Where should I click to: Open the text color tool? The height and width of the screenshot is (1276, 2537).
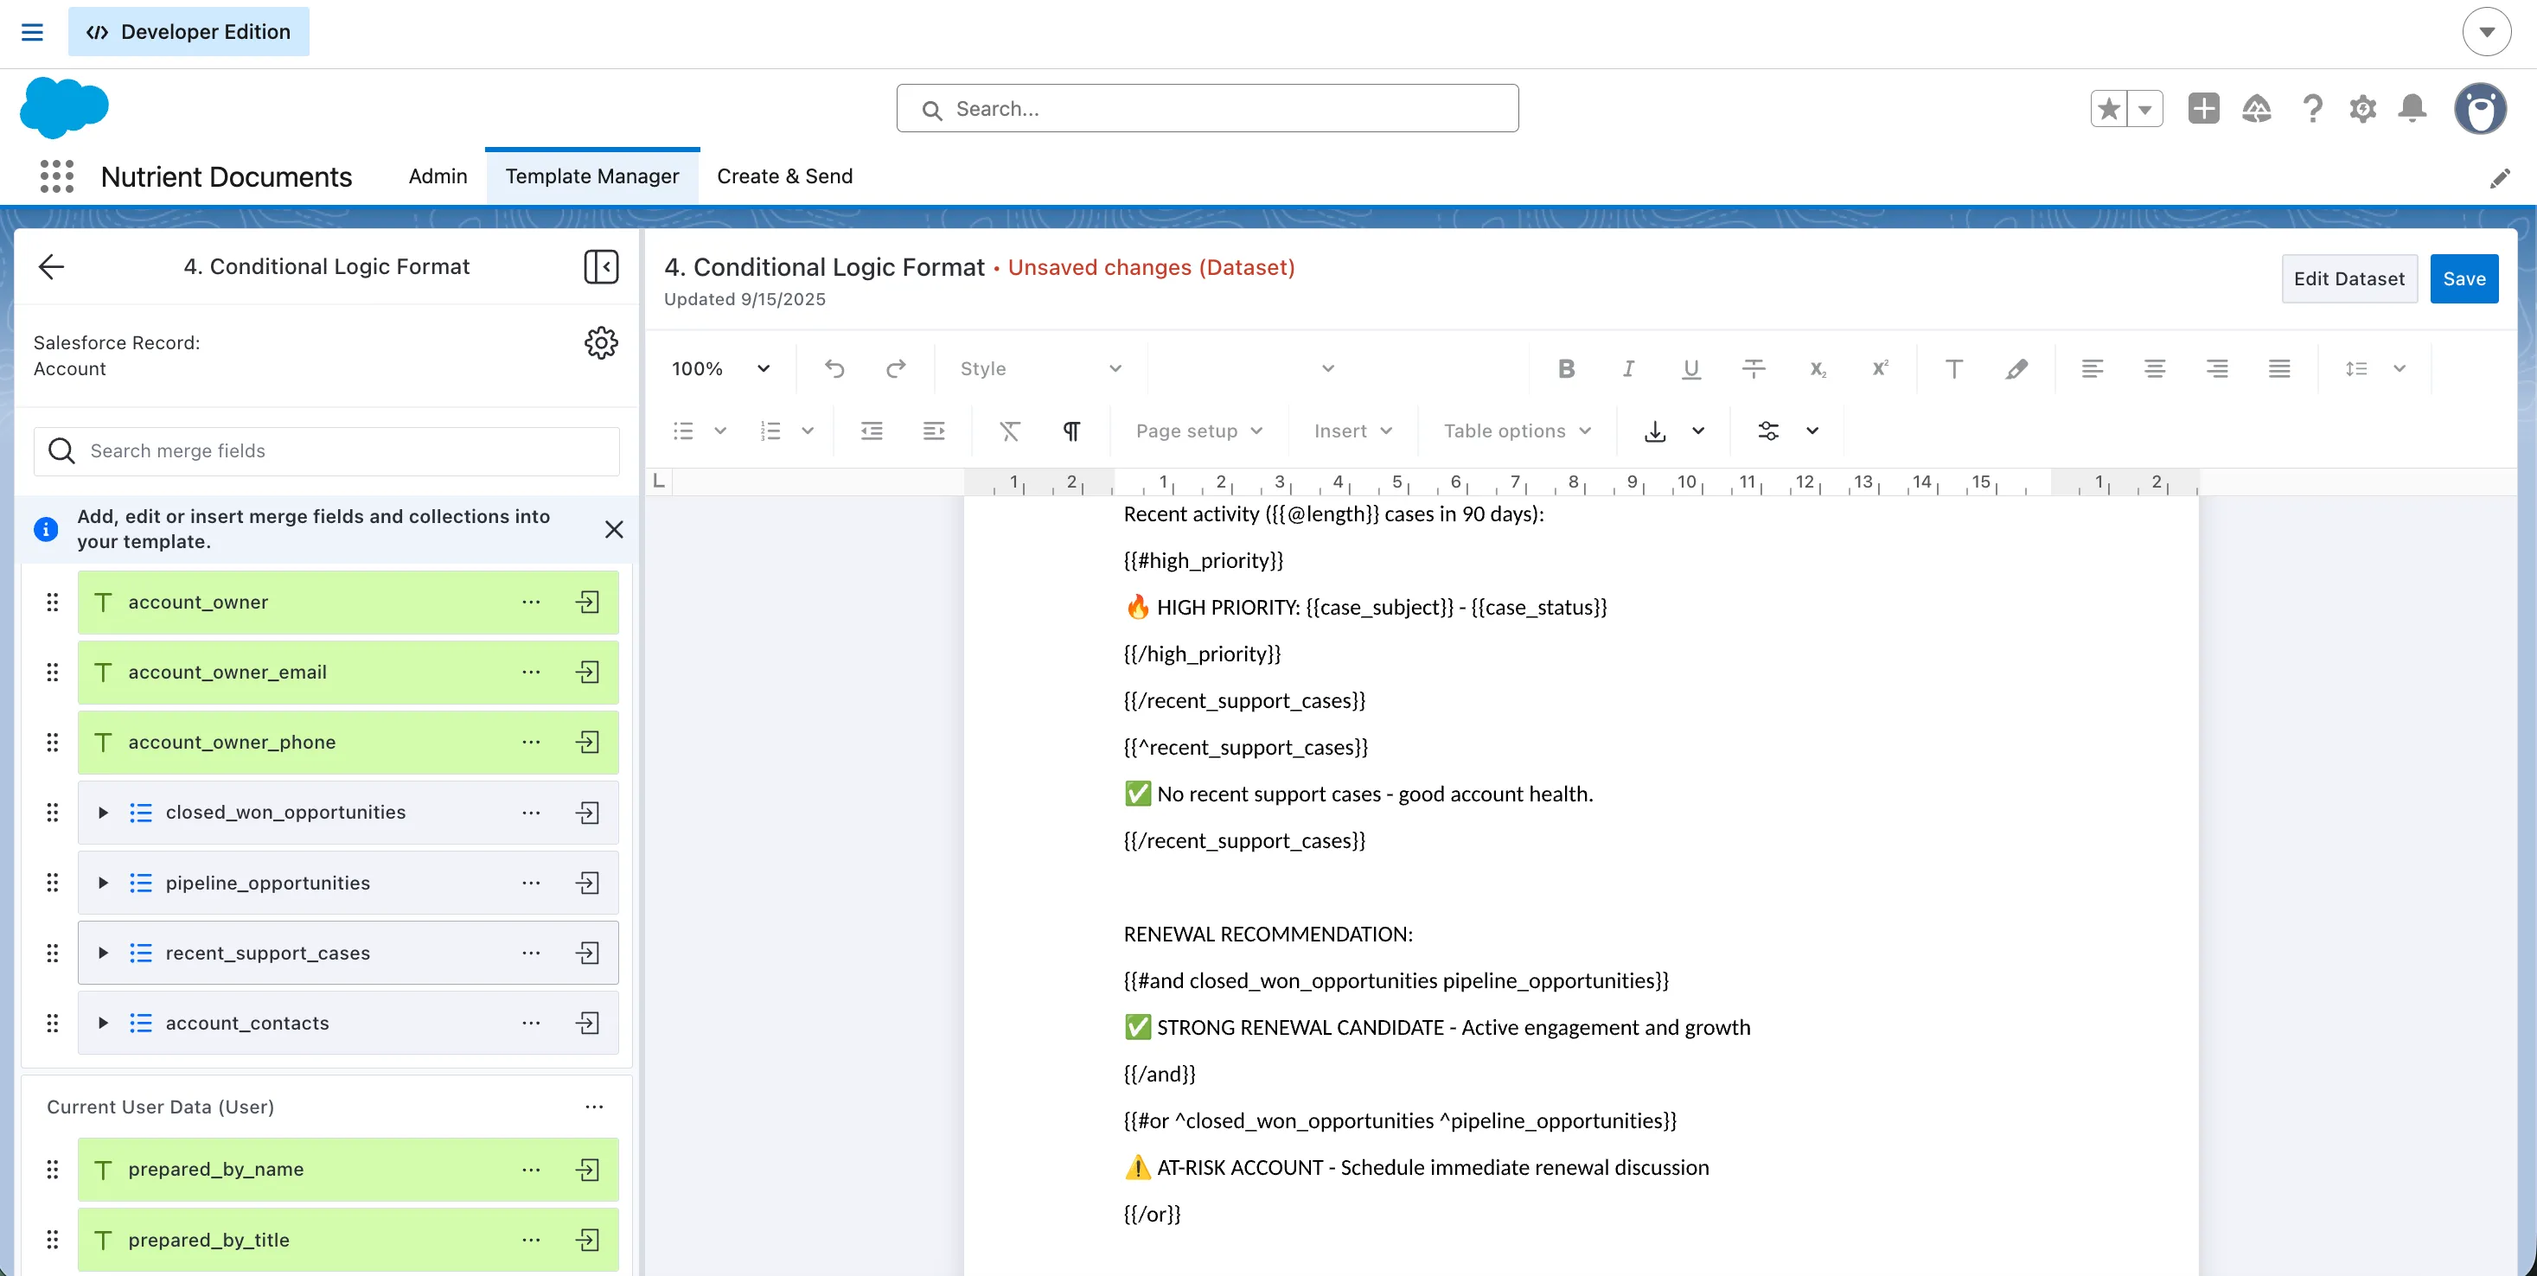(1954, 368)
